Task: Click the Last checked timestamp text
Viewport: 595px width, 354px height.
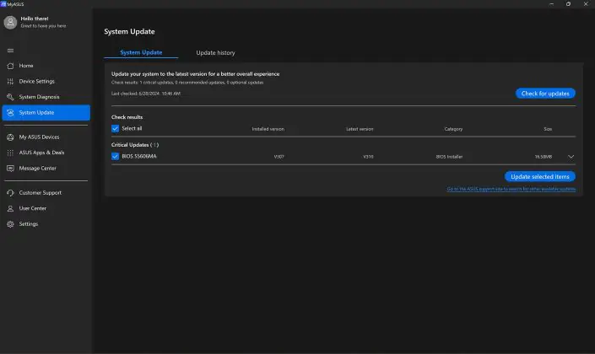Action: (146, 94)
